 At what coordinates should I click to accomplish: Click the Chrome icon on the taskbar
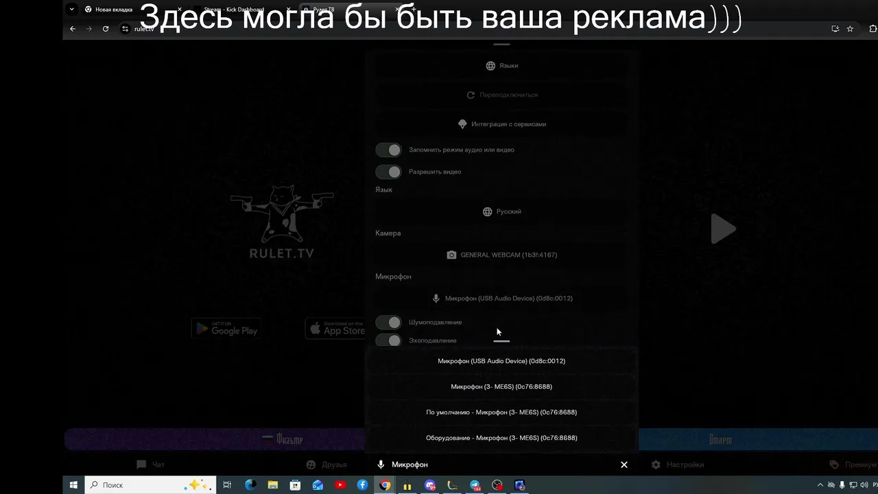pos(385,485)
